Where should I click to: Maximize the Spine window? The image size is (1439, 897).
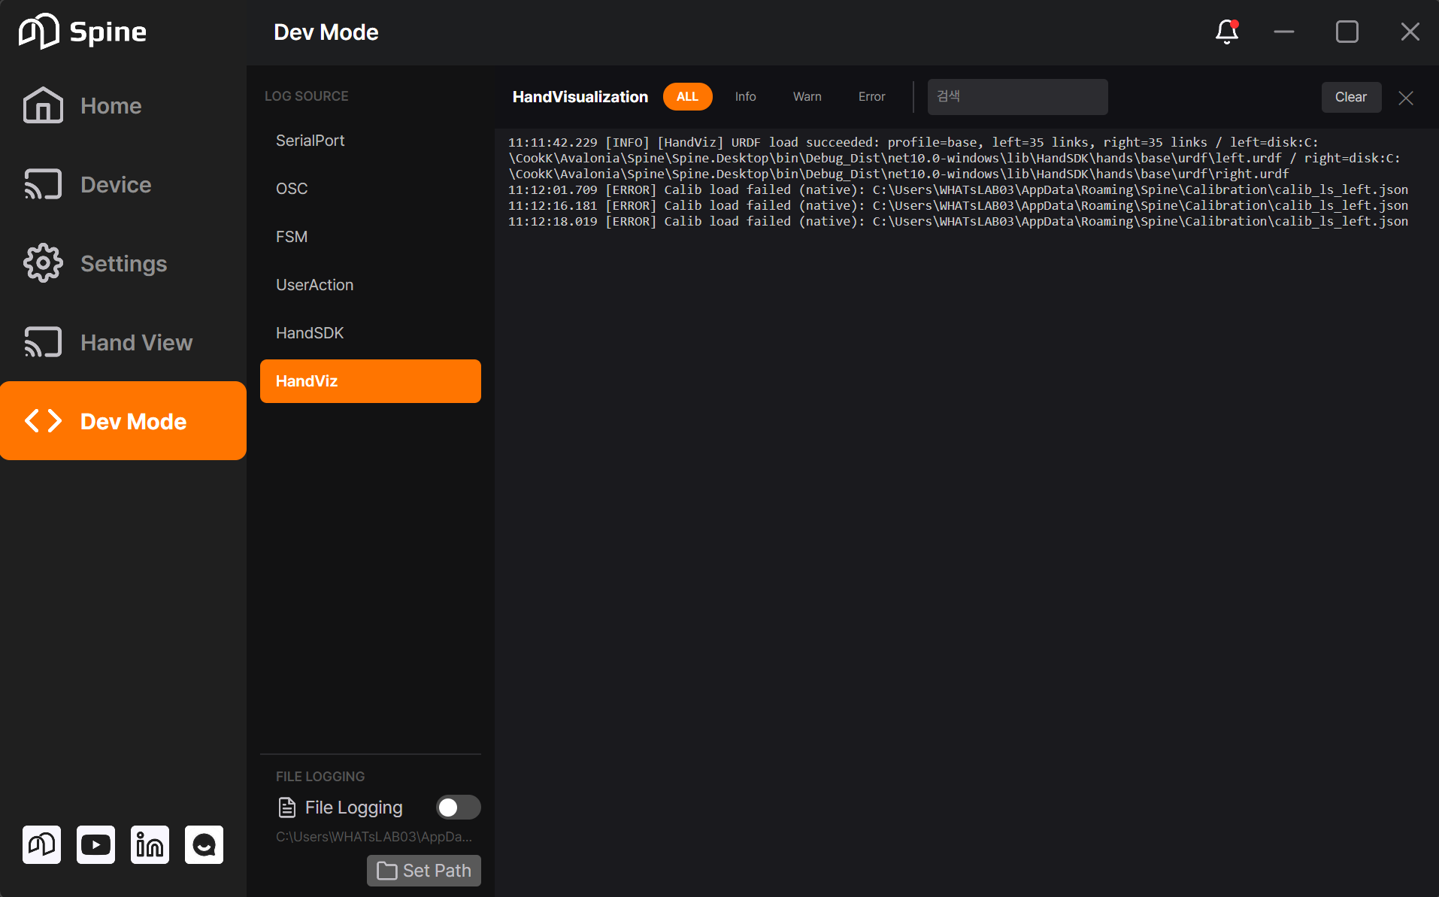coord(1347,32)
